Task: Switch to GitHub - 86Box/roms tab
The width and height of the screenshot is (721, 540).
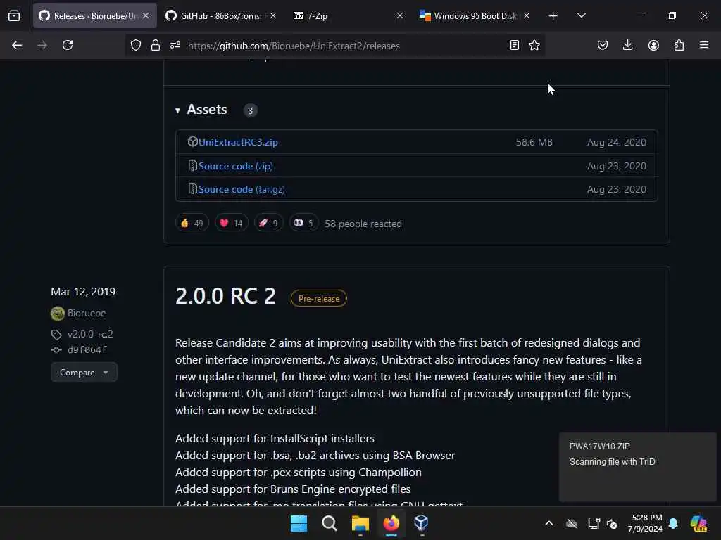Action: pos(221,15)
